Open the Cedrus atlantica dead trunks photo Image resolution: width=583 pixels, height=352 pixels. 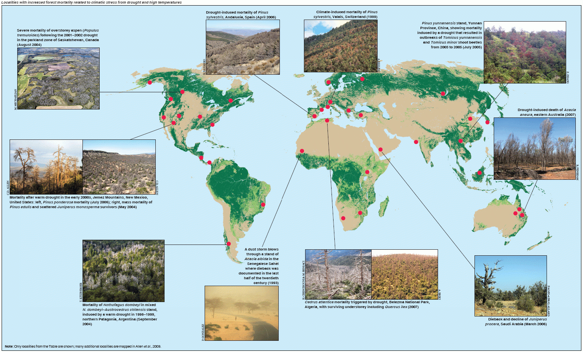tap(338, 274)
